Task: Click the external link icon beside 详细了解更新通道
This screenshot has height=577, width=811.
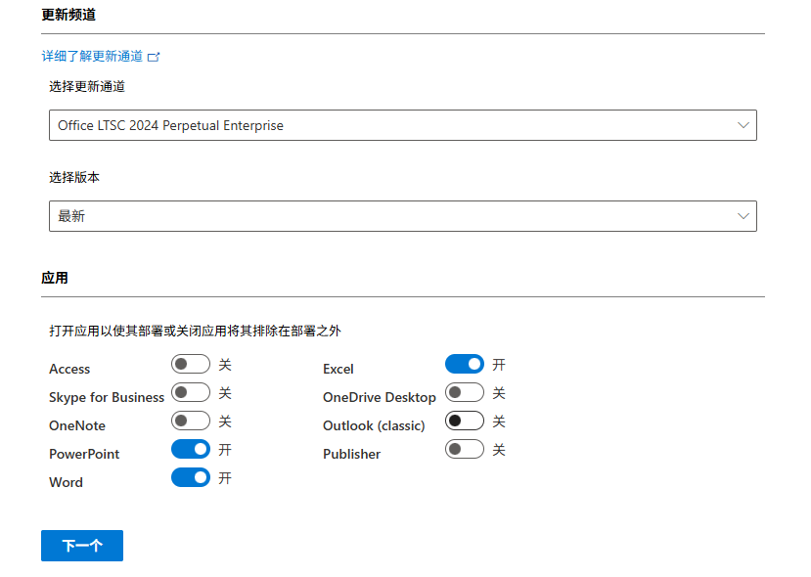Action: point(154,57)
